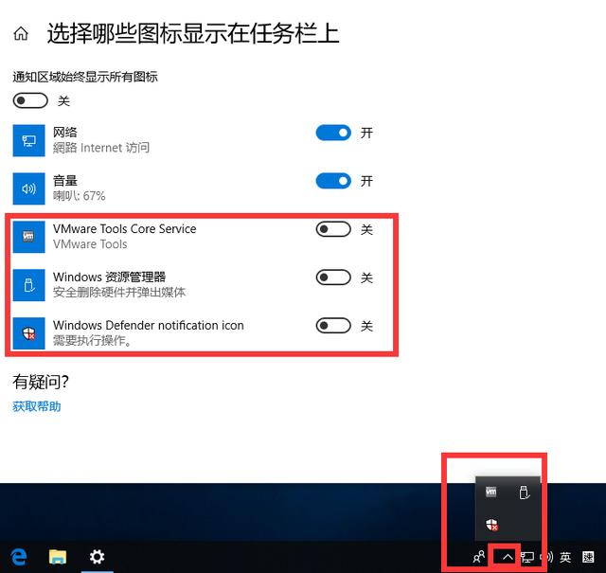The height and width of the screenshot is (573, 606).
Task: Click the volume icon in system tray
Action: [x=548, y=557]
